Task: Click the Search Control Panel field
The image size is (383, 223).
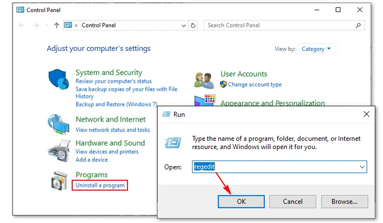Action: pyautogui.click(x=279, y=25)
